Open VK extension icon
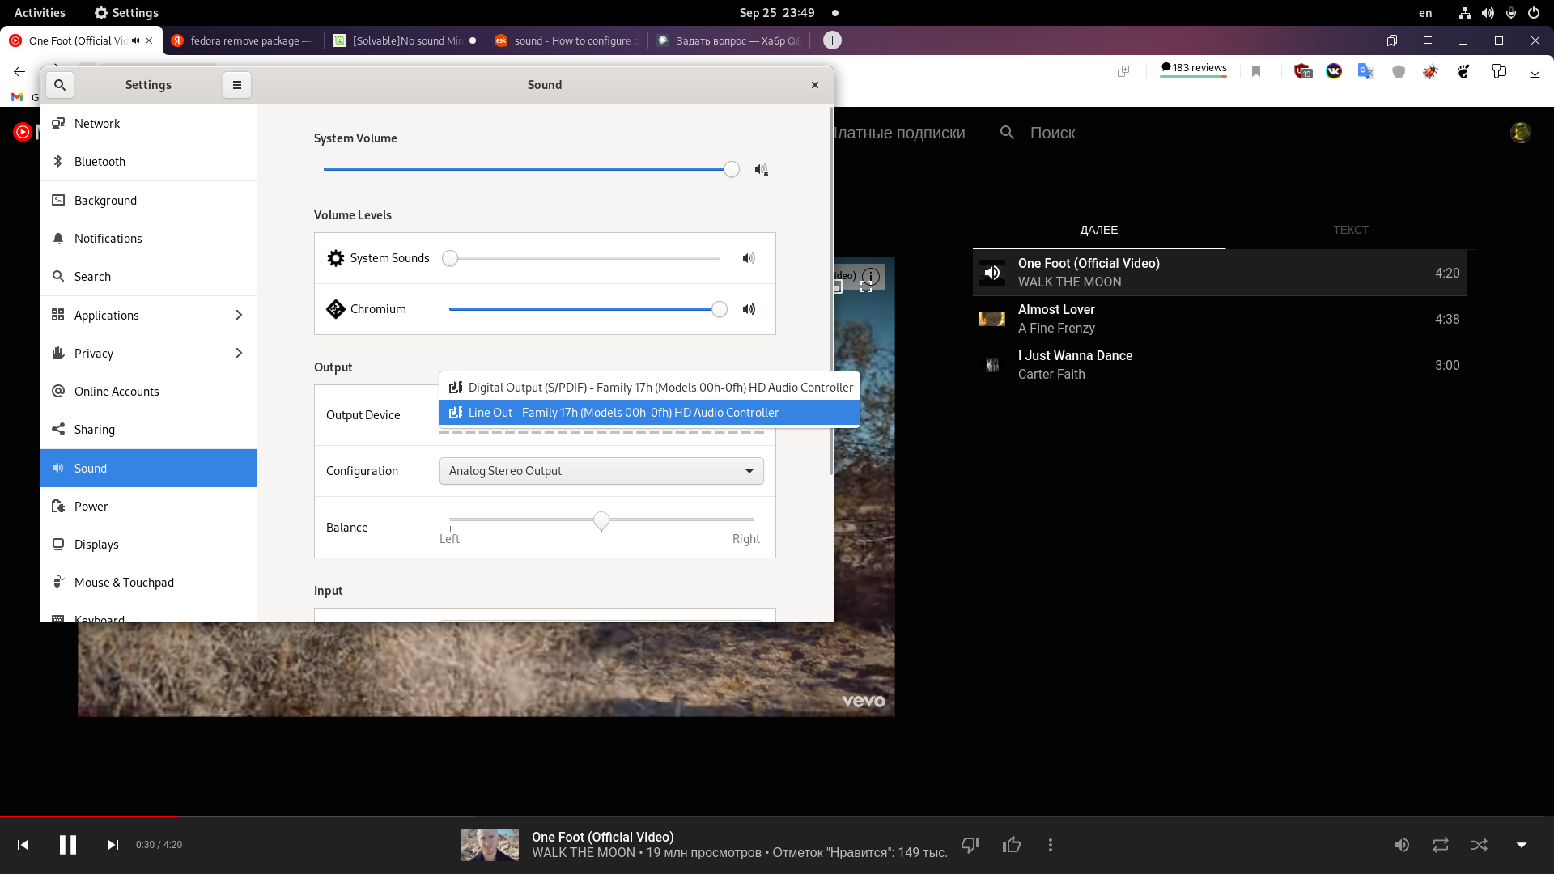This screenshot has height=874, width=1554. tap(1334, 72)
